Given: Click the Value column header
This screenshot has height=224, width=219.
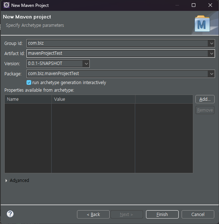Looking at the screenshot, I should coord(93,99).
